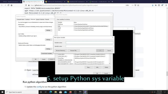
Task: Open a new Firefox tab
Action: click(112, 2)
